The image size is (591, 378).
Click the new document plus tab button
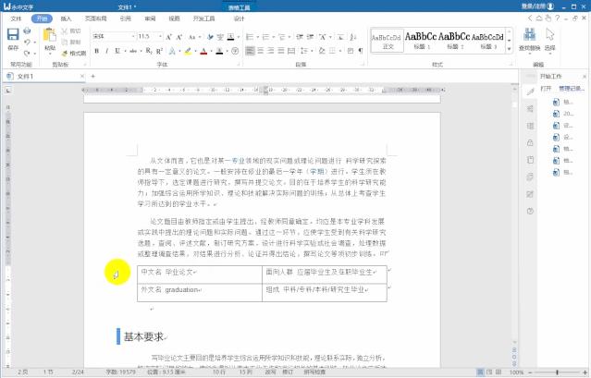[93, 76]
